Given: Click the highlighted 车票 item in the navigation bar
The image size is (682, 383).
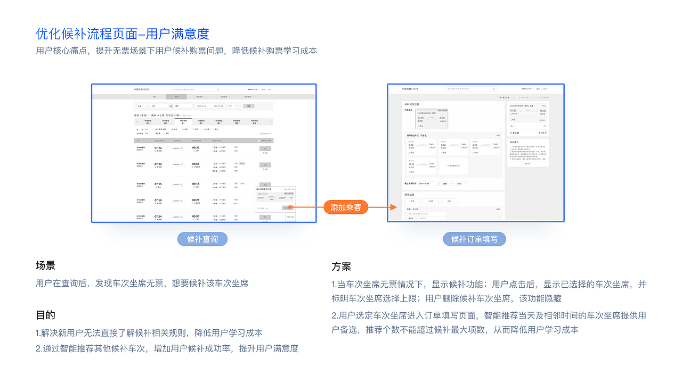Looking at the screenshot, I should [176, 96].
